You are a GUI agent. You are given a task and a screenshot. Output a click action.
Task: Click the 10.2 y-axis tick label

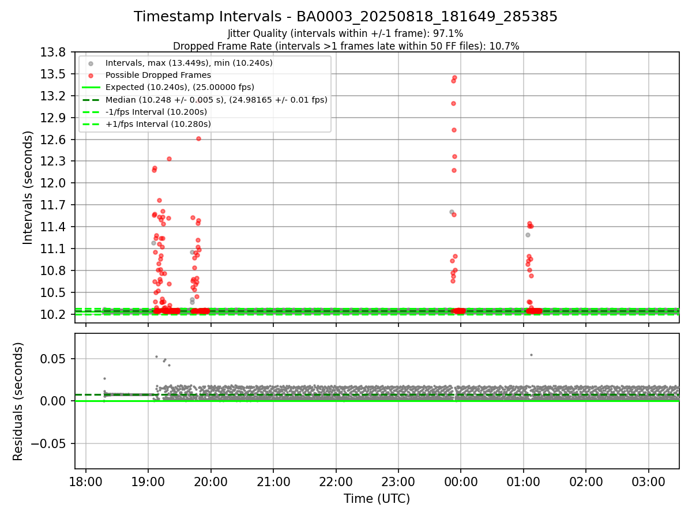coord(54,315)
